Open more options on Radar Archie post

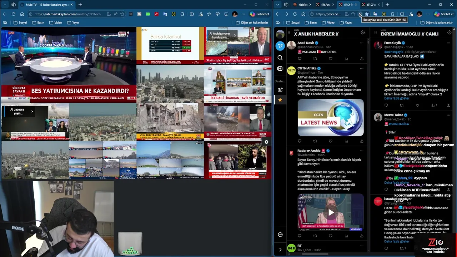(x=362, y=151)
